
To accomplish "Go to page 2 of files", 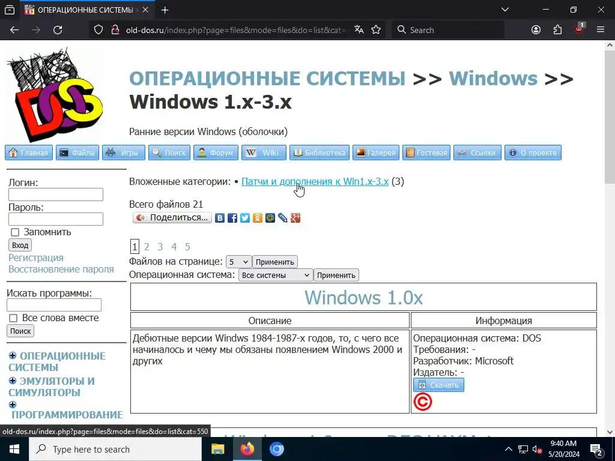I will pyautogui.click(x=147, y=247).
